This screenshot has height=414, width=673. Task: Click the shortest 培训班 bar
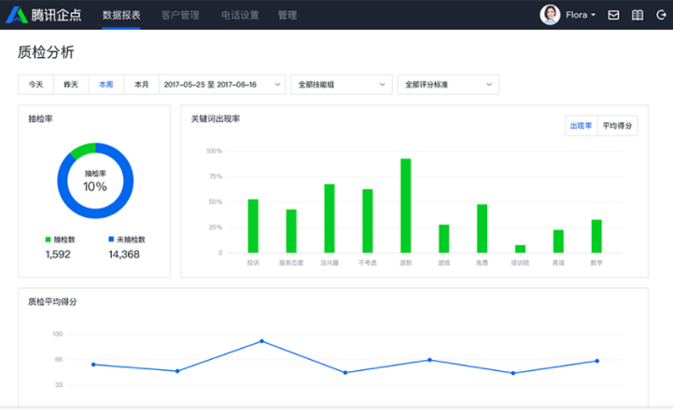click(520, 249)
